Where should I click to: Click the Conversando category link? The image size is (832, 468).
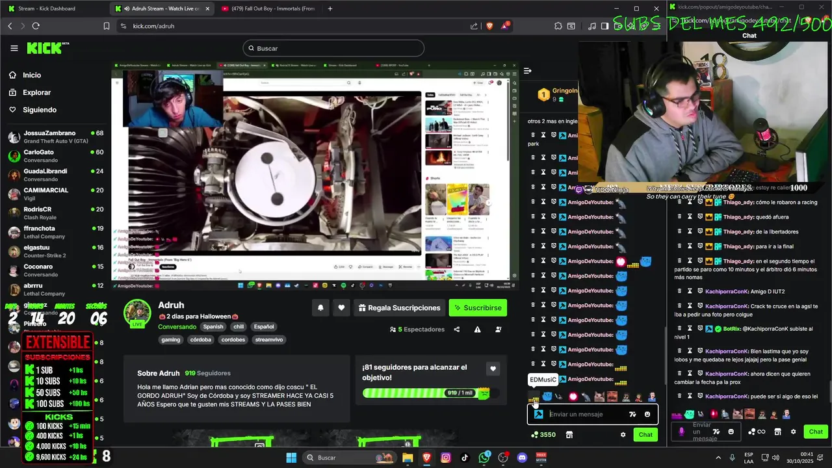(177, 327)
